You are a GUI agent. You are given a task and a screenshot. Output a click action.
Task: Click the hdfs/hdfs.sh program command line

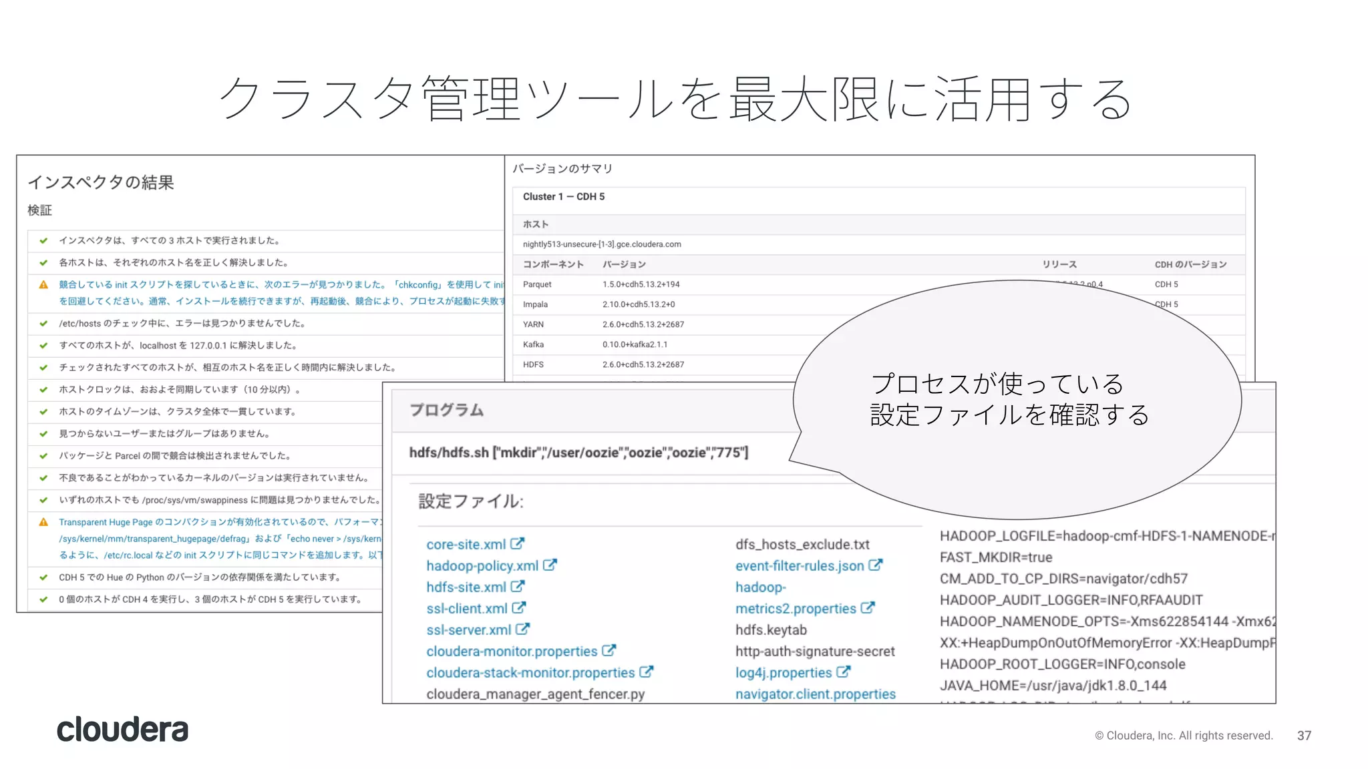point(578,453)
